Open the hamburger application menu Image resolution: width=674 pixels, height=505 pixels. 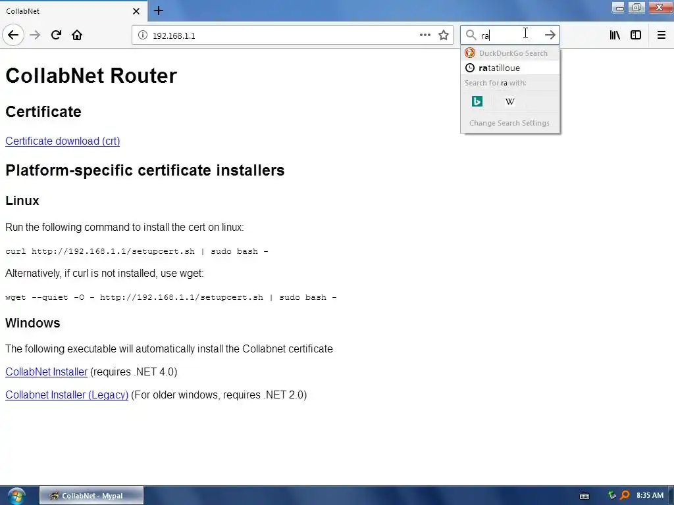pyautogui.click(x=661, y=35)
